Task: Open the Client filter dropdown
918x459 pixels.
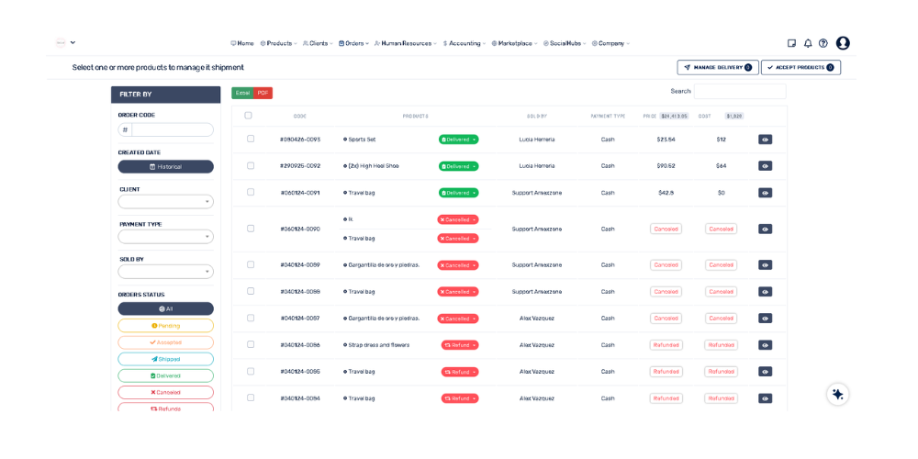Action: 165,202
